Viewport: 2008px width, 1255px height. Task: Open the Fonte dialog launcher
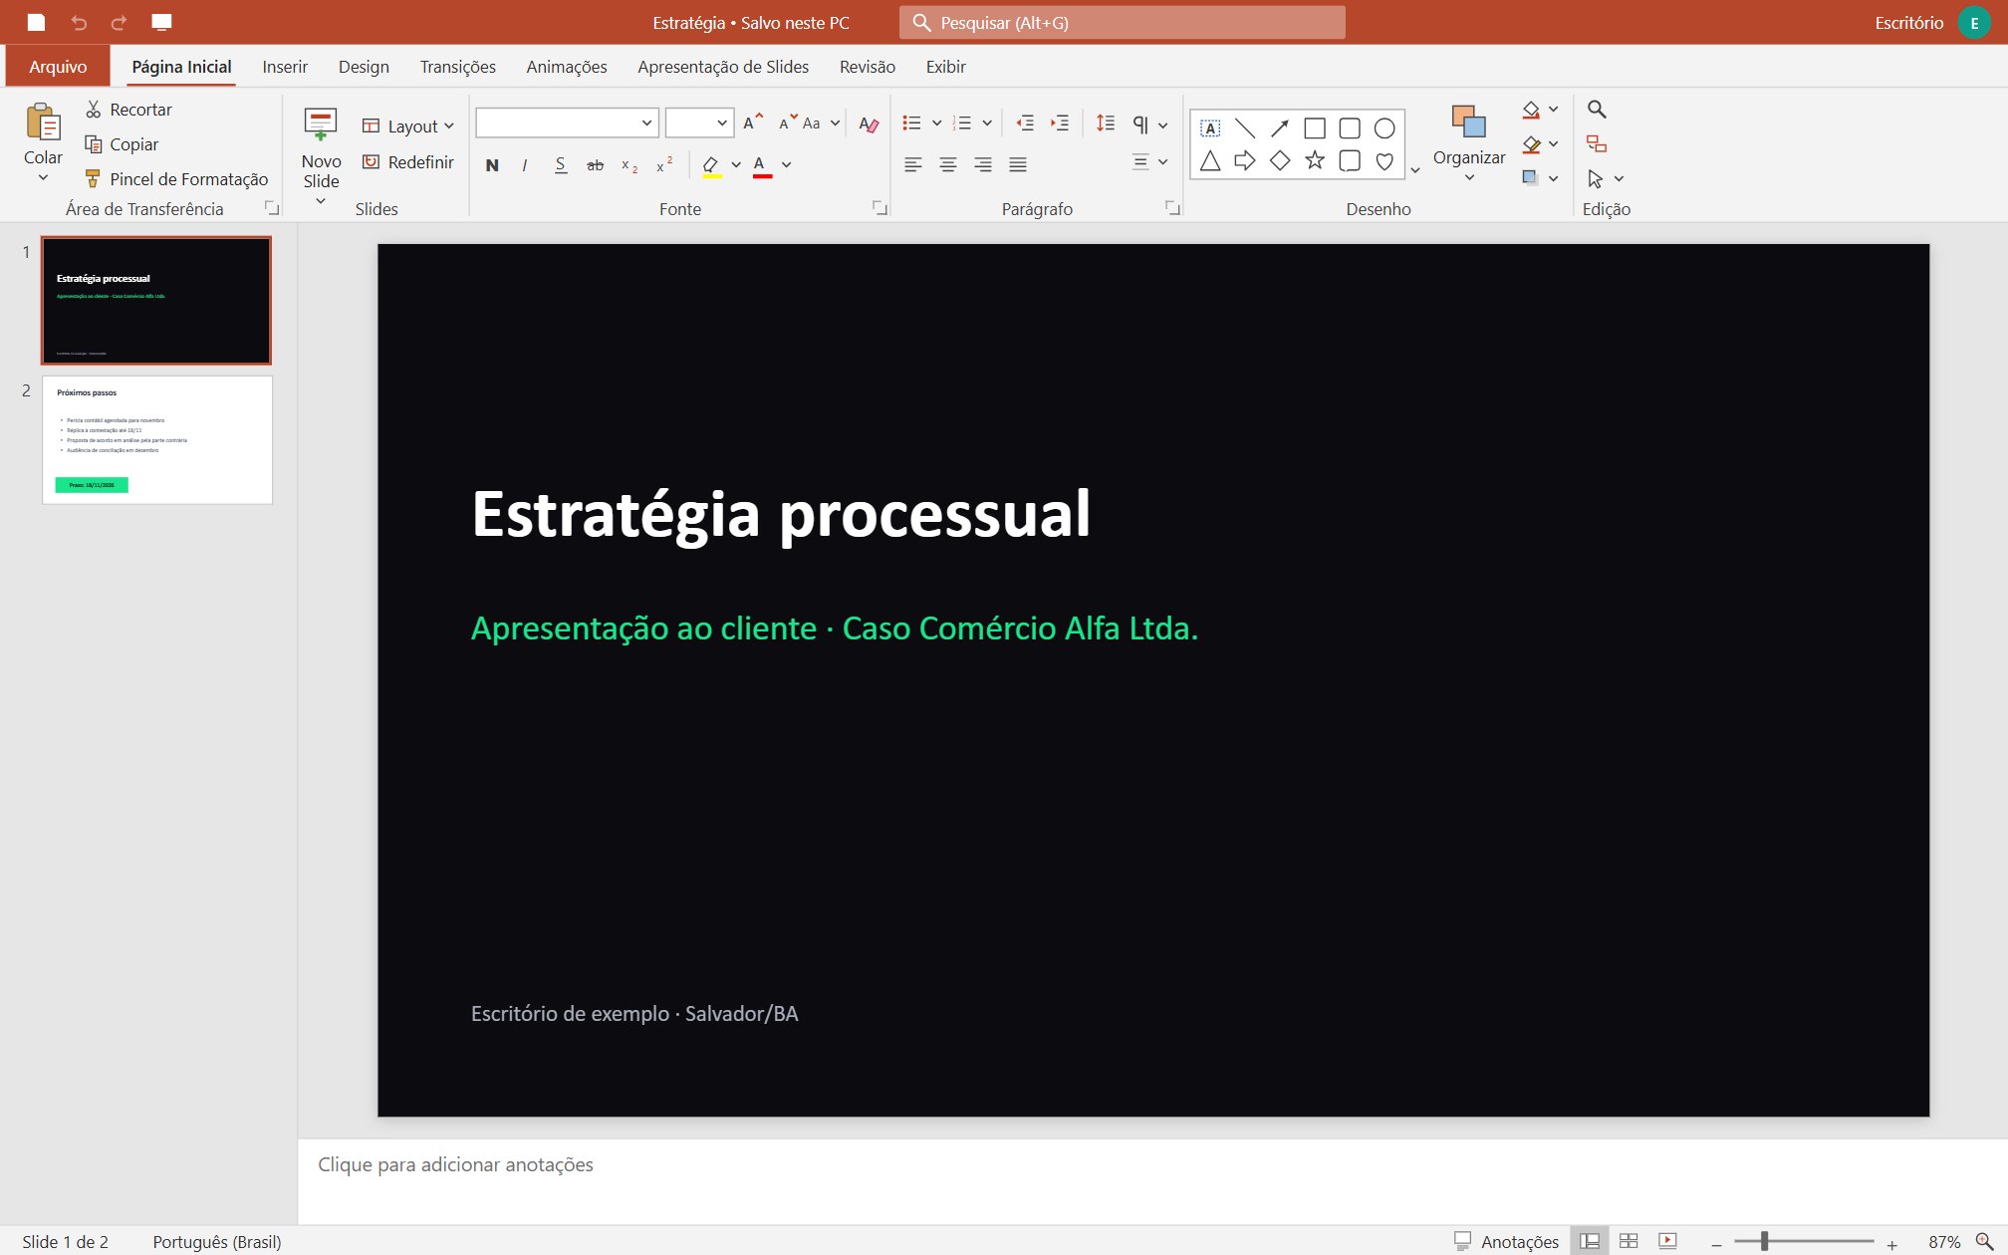click(879, 208)
